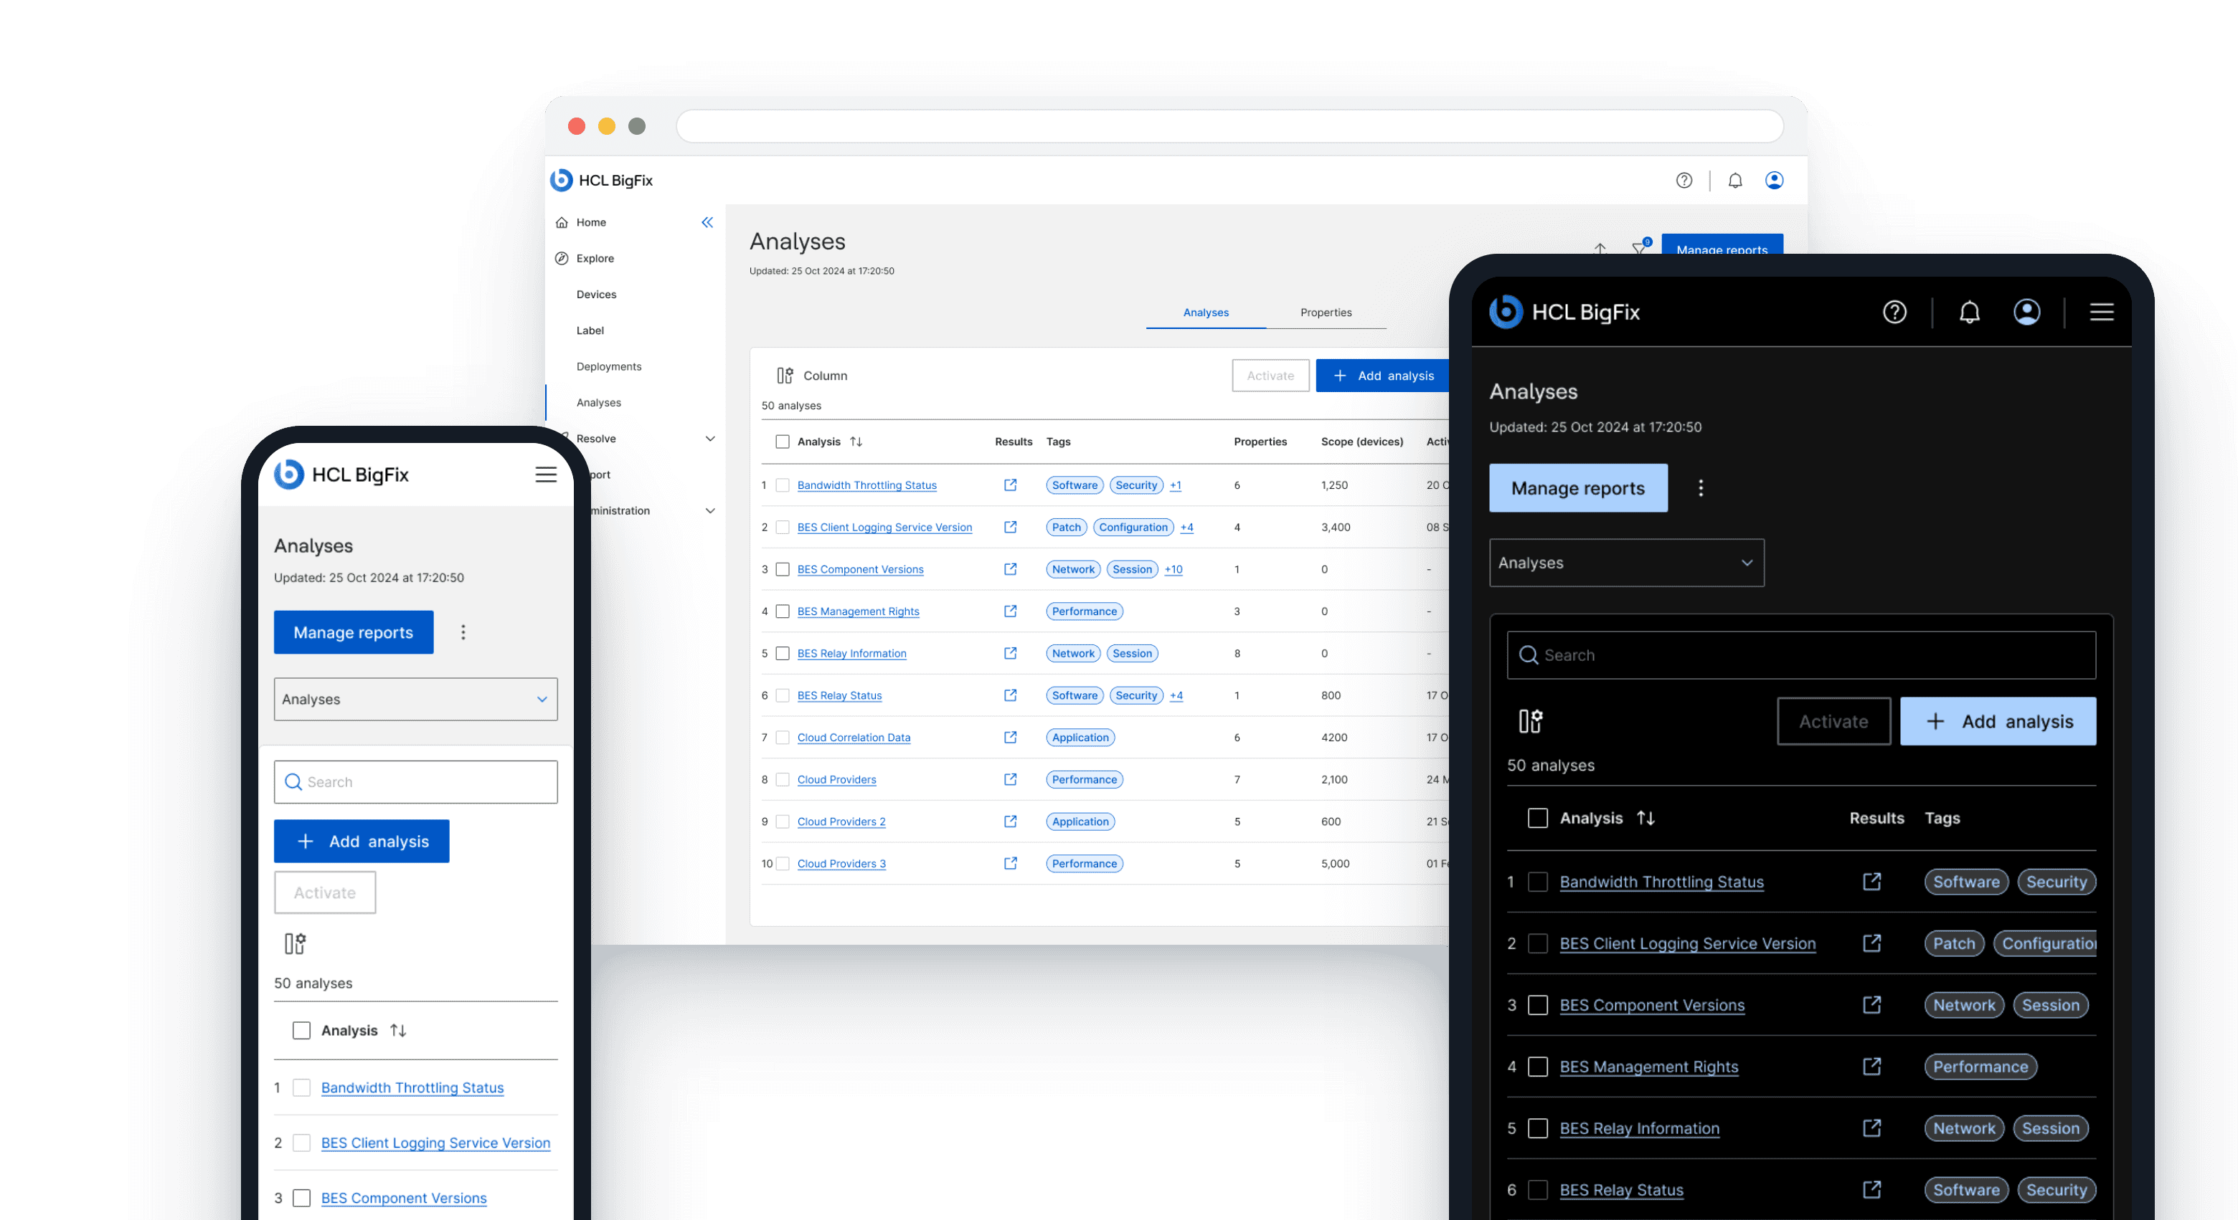Click browser address bar in desktop window
Screen dimensions: 2238x1220
click(1229, 126)
